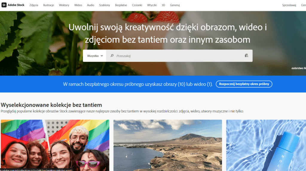This screenshot has width=306, height=171.
Task: Click the Adobe Stock logo icon
Action: pyautogui.click(x=4, y=5)
